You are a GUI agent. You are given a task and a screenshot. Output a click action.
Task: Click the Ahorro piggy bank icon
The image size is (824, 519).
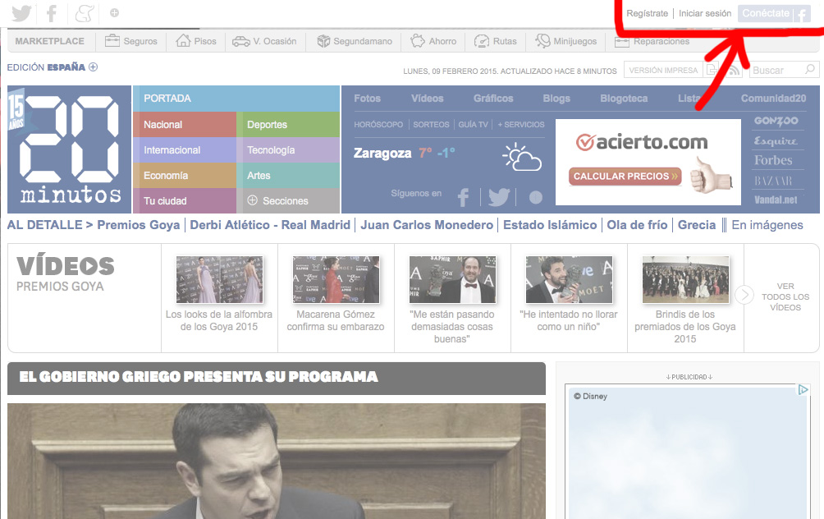[418, 41]
